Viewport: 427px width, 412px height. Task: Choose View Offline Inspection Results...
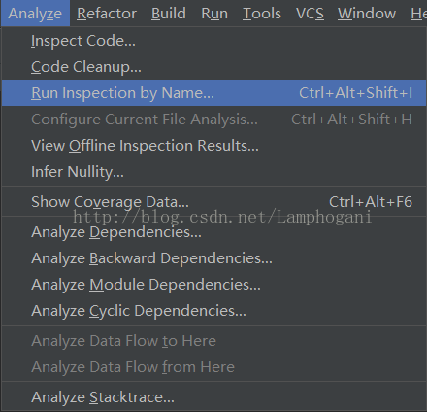pos(213,146)
